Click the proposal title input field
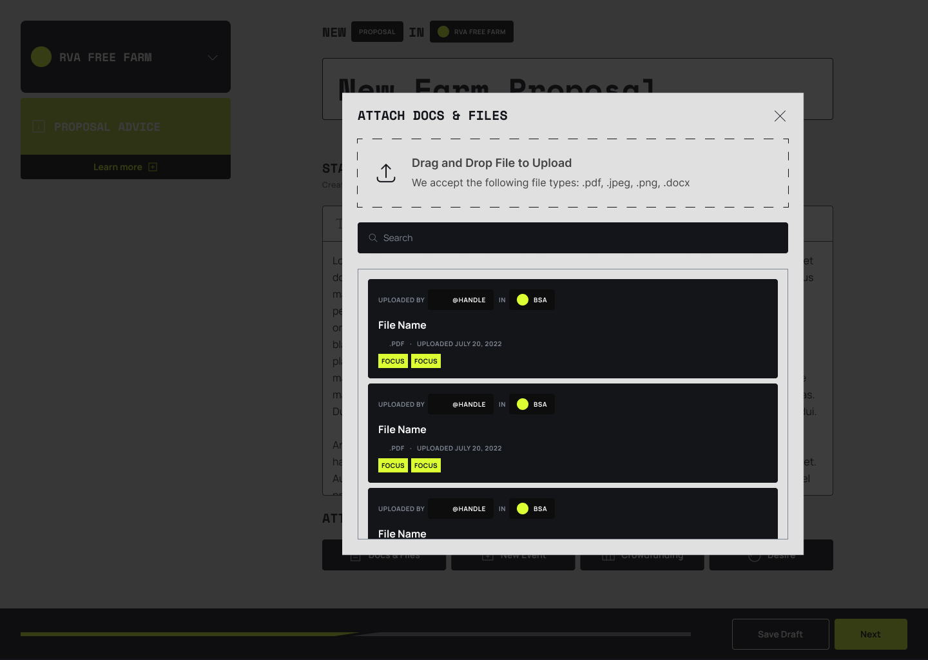The width and height of the screenshot is (928, 660). pos(577,89)
